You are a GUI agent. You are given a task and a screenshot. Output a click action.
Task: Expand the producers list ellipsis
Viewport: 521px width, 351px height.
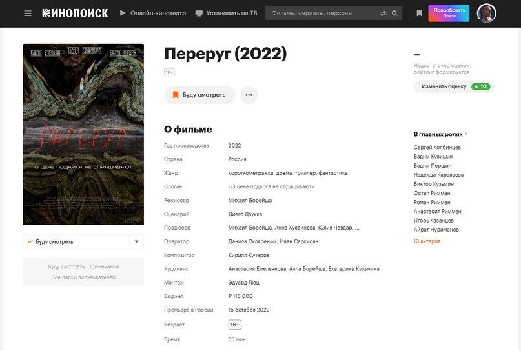coord(357,228)
